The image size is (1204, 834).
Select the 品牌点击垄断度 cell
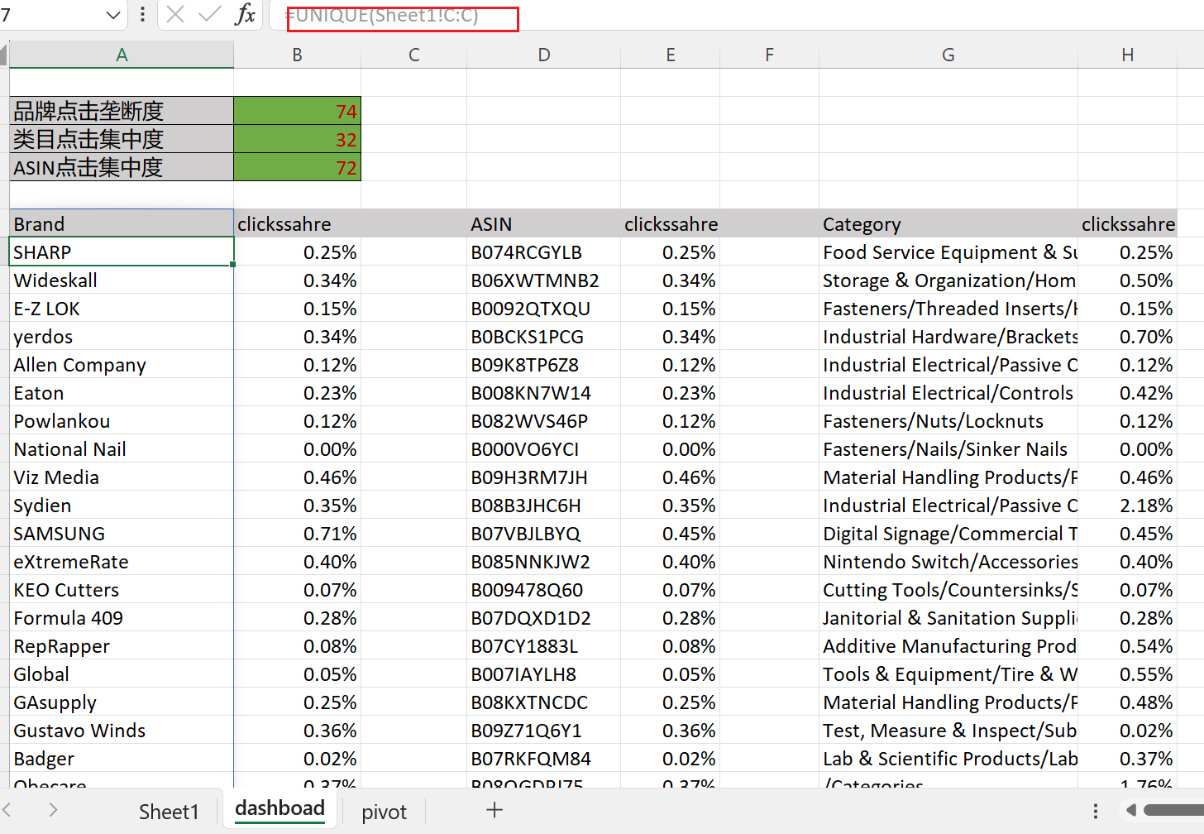pos(122,111)
